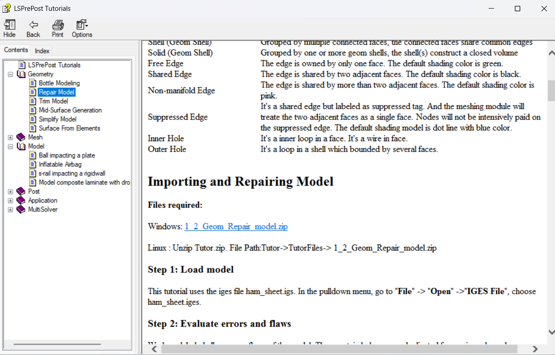555x355 pixels.
Task: Expand the Application tree node
Action: tap(10, 200)
